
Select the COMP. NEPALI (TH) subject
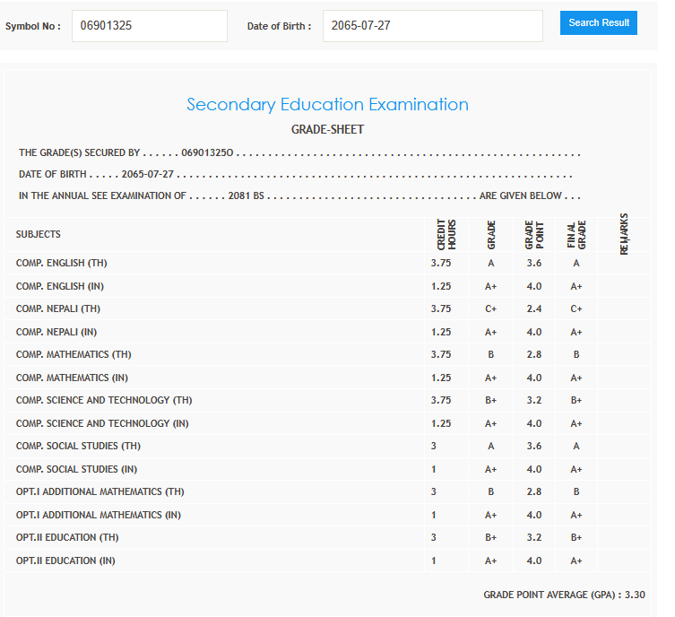point(58,309)
